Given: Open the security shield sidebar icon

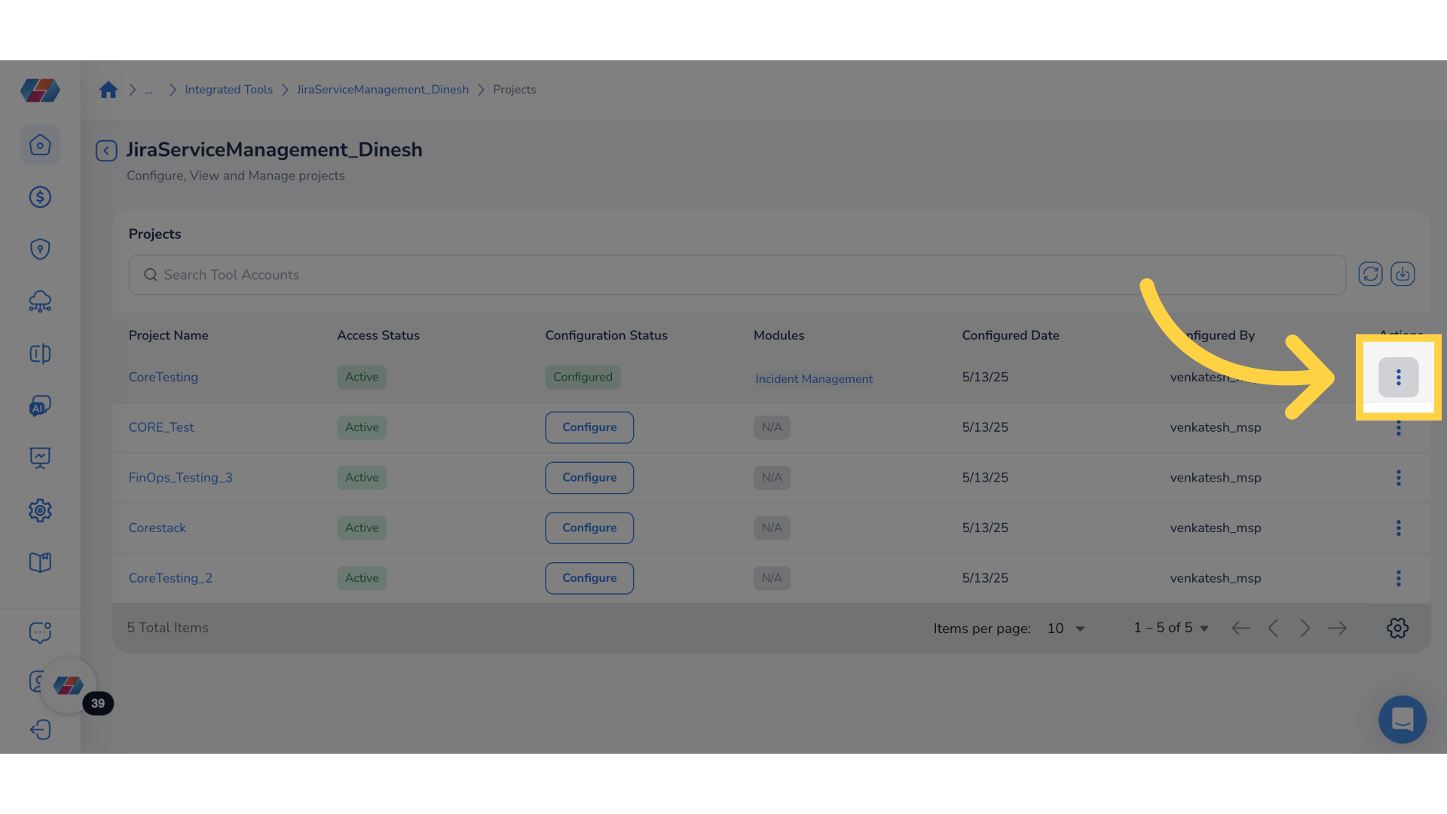Looking at the screenshot, I should 40,249.
